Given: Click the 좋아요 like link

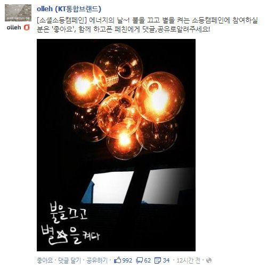Looking at the screenshot, I should point(45,260).
